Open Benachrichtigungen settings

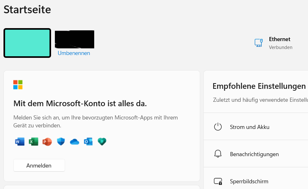point(256,154)
